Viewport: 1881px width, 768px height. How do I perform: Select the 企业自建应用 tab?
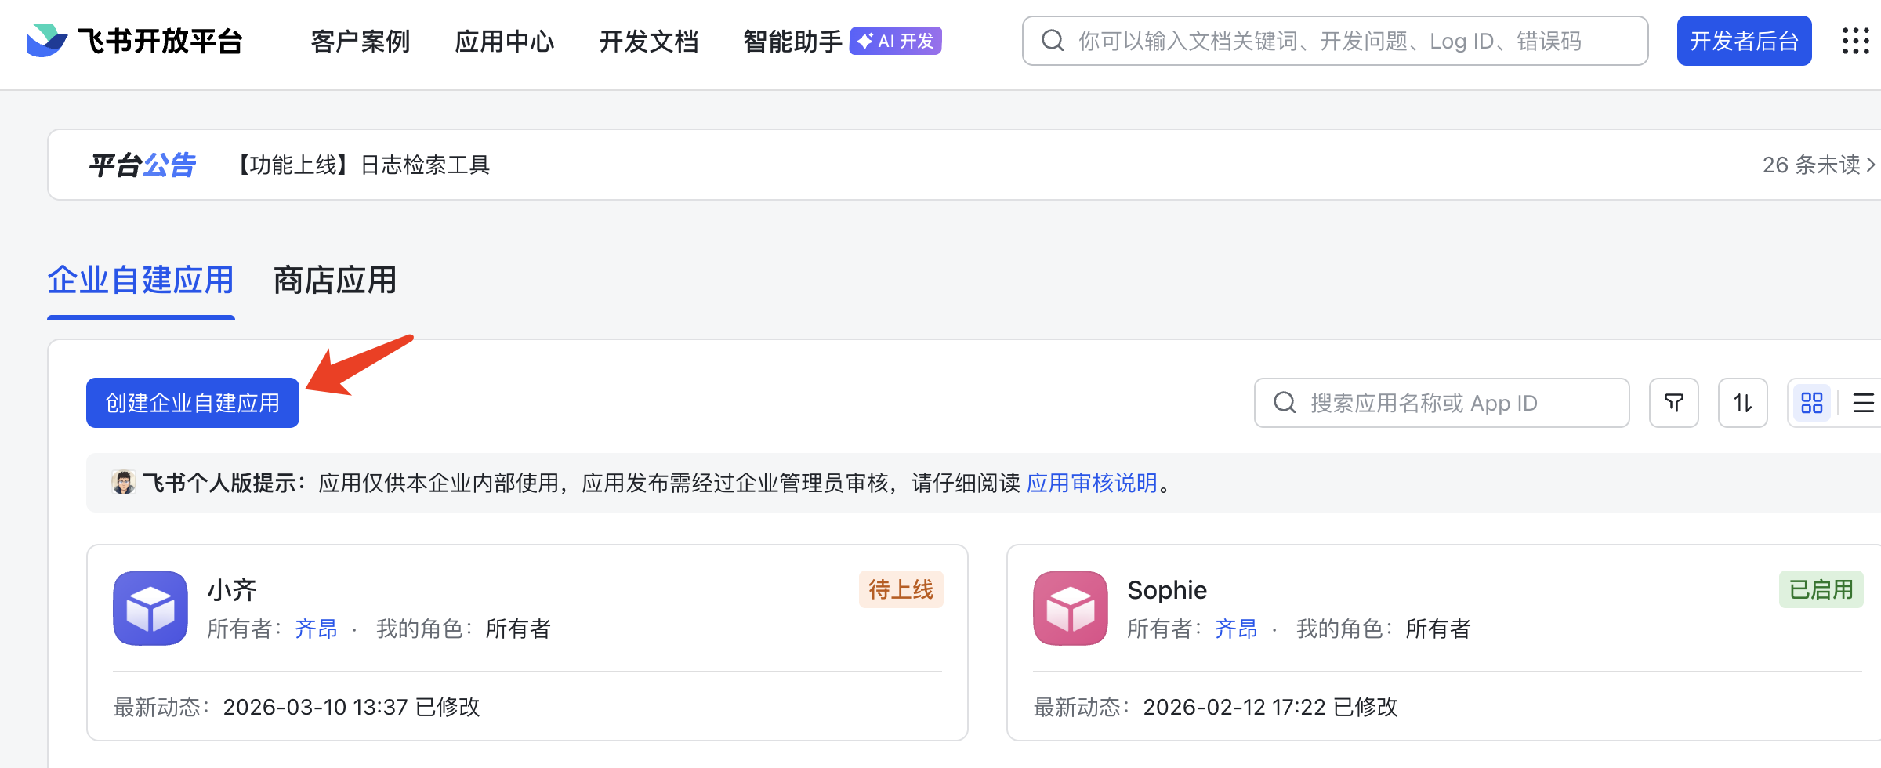(x=141, y=281)
